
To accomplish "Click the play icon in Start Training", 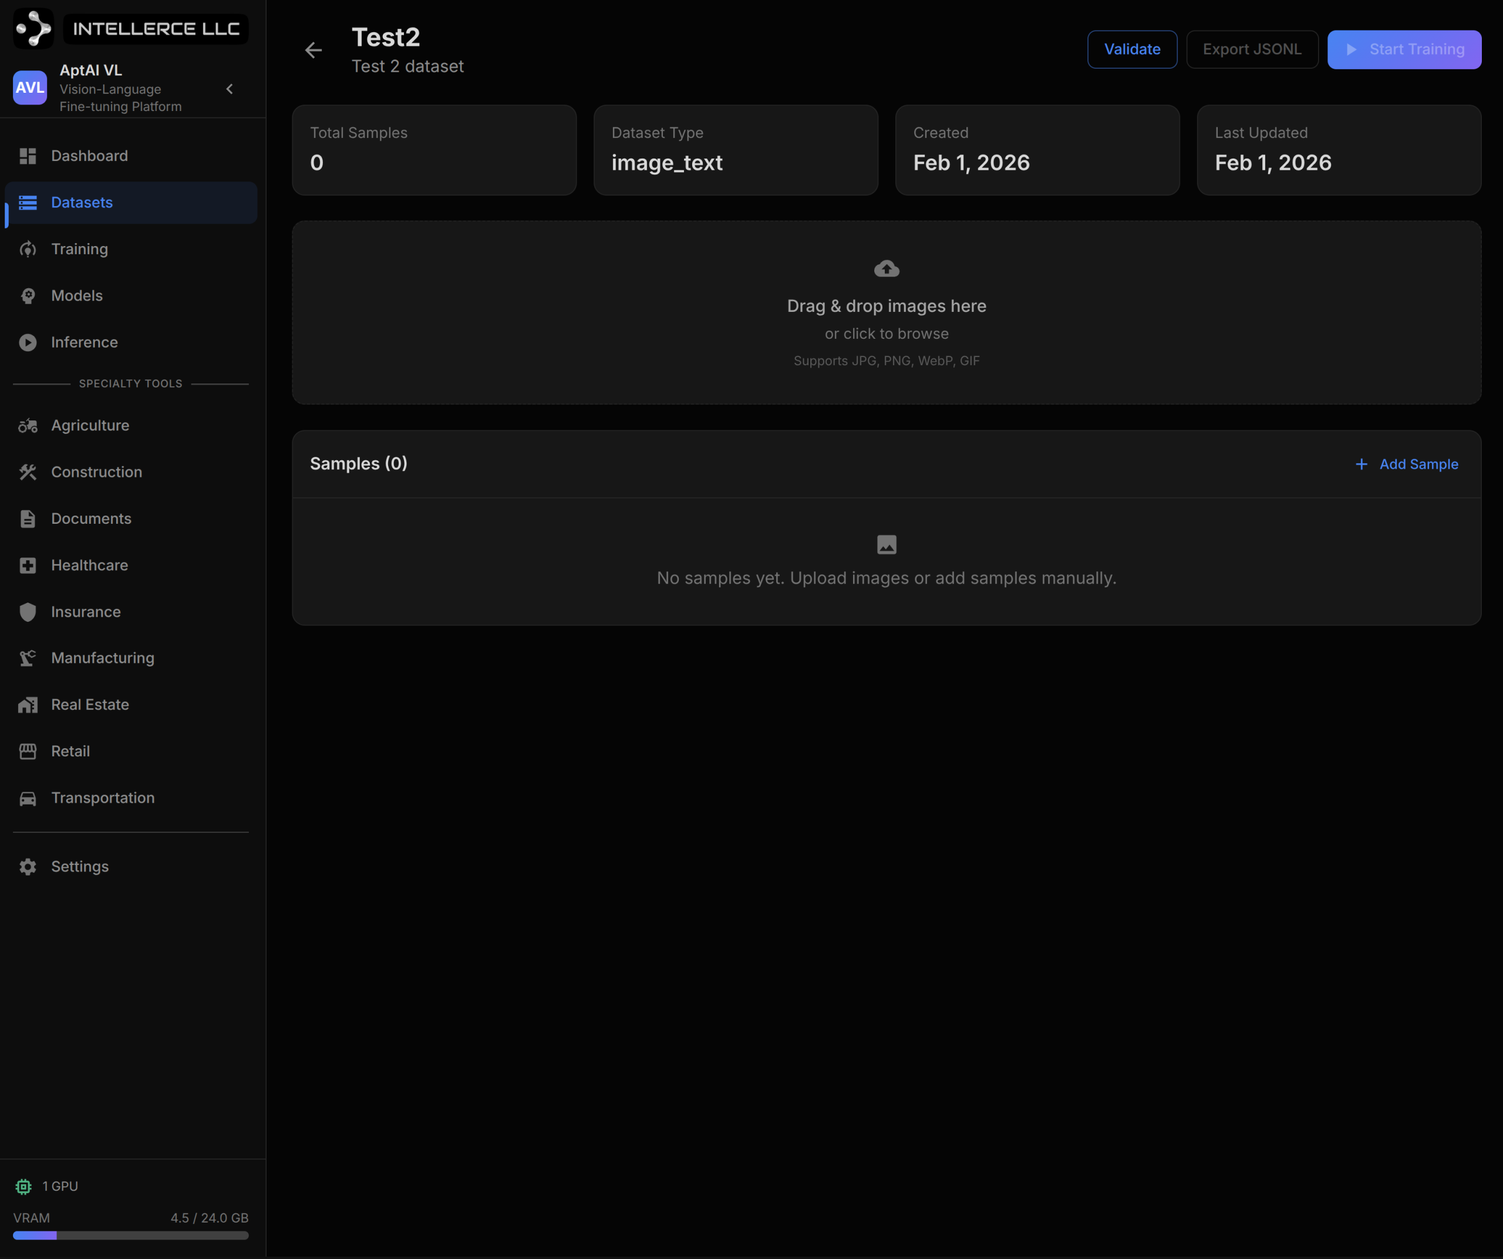I will [x=1352, y=49].
